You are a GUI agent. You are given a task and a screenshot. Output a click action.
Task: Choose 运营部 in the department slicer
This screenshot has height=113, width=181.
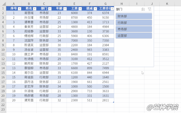tap(134, 36)
